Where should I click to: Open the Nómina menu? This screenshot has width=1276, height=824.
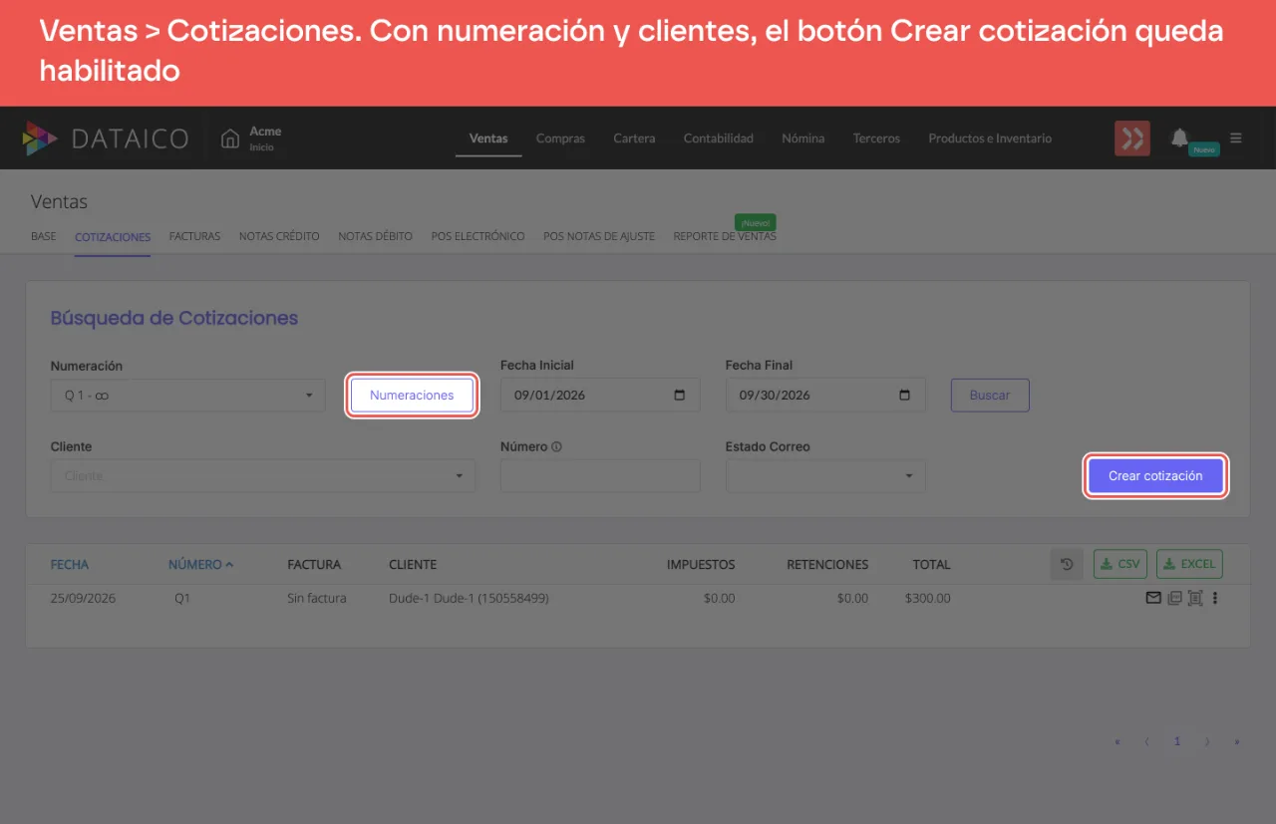[x=803, y=138]
